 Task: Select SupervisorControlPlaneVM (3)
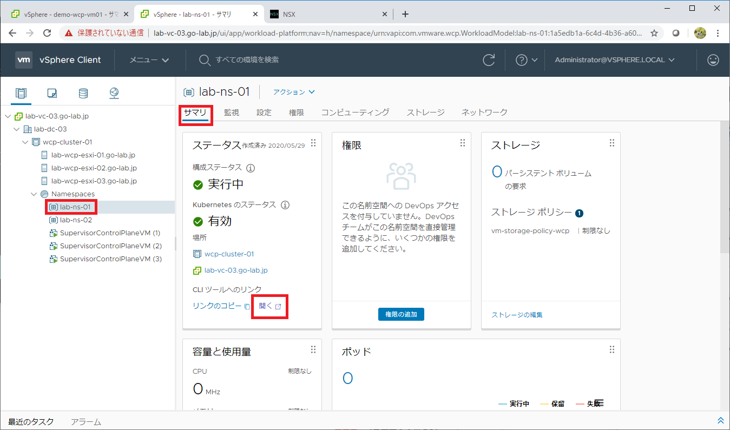tap(110, 259)
